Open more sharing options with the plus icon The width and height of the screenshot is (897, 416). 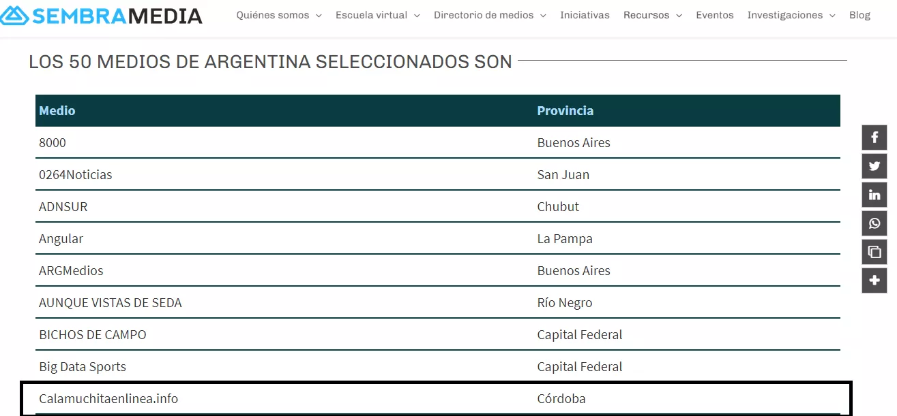point(874,280)
